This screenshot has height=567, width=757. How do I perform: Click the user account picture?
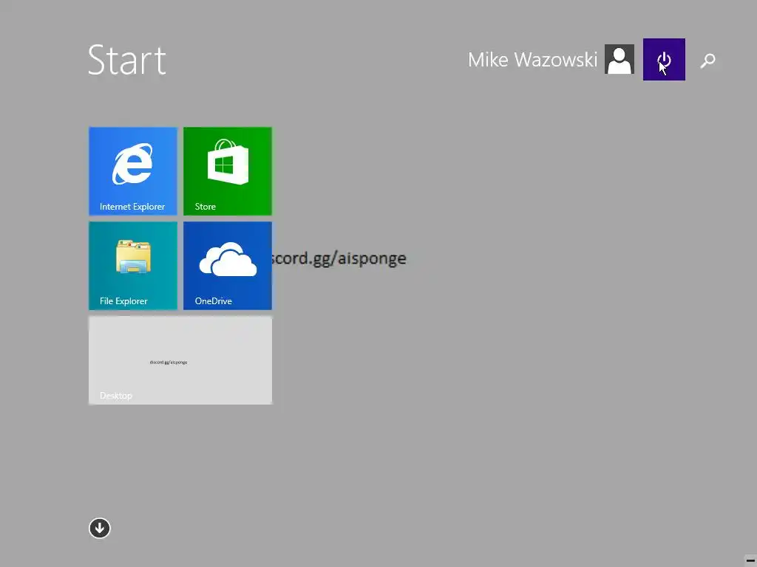(619, 59)
